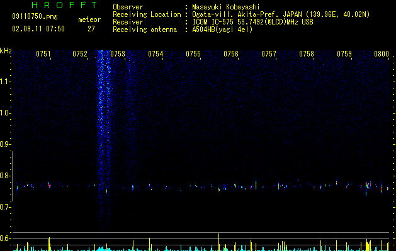The height and width of the screenshot is (251, 396).
Task: Click the 0753 time marker
Action: coord(118,54)
